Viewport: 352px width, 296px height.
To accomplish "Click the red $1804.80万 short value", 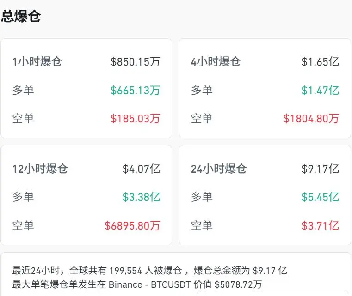I will point(311,118).
